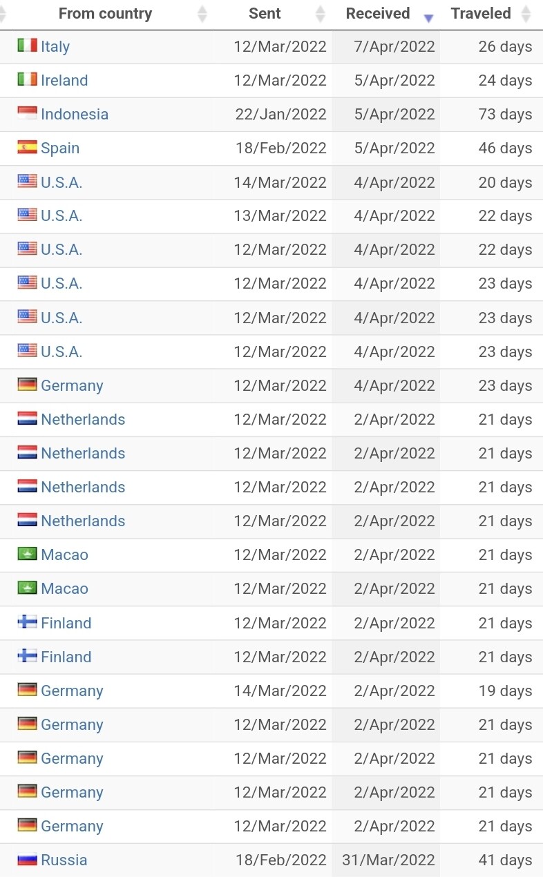Viewport: 543px width, 877px height.
Task: Click the blue descending sort arrow beside Received
Action: pyautogui.click(x=428, y=18)
